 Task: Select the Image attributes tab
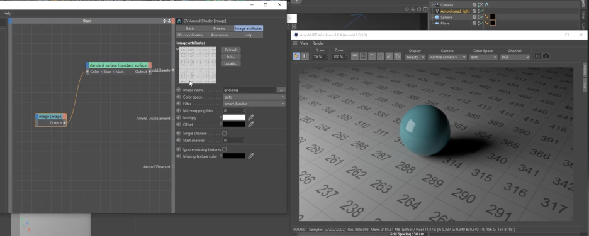coord(249,28)
